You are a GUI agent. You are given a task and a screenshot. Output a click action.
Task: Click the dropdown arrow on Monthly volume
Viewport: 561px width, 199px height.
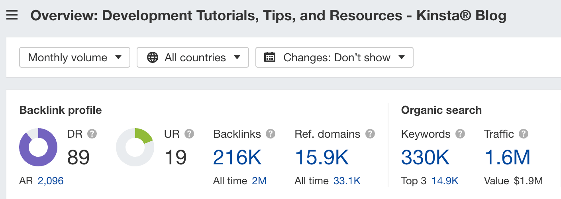point(118,57)
